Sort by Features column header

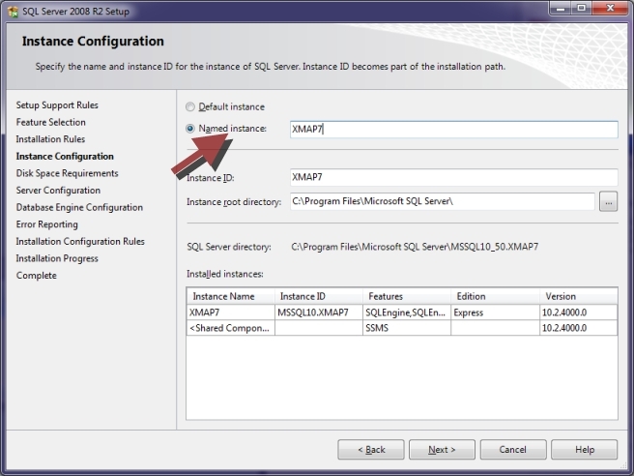[x=407, y=296]
